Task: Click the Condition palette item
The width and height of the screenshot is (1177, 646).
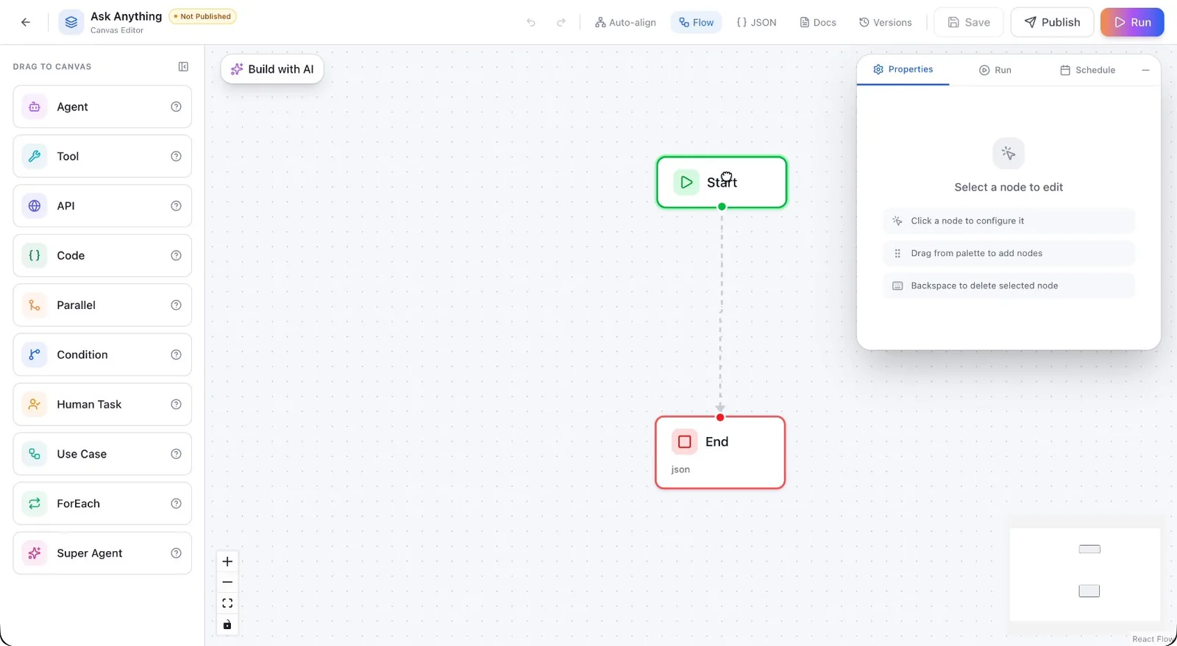Action: click(102, 355)
